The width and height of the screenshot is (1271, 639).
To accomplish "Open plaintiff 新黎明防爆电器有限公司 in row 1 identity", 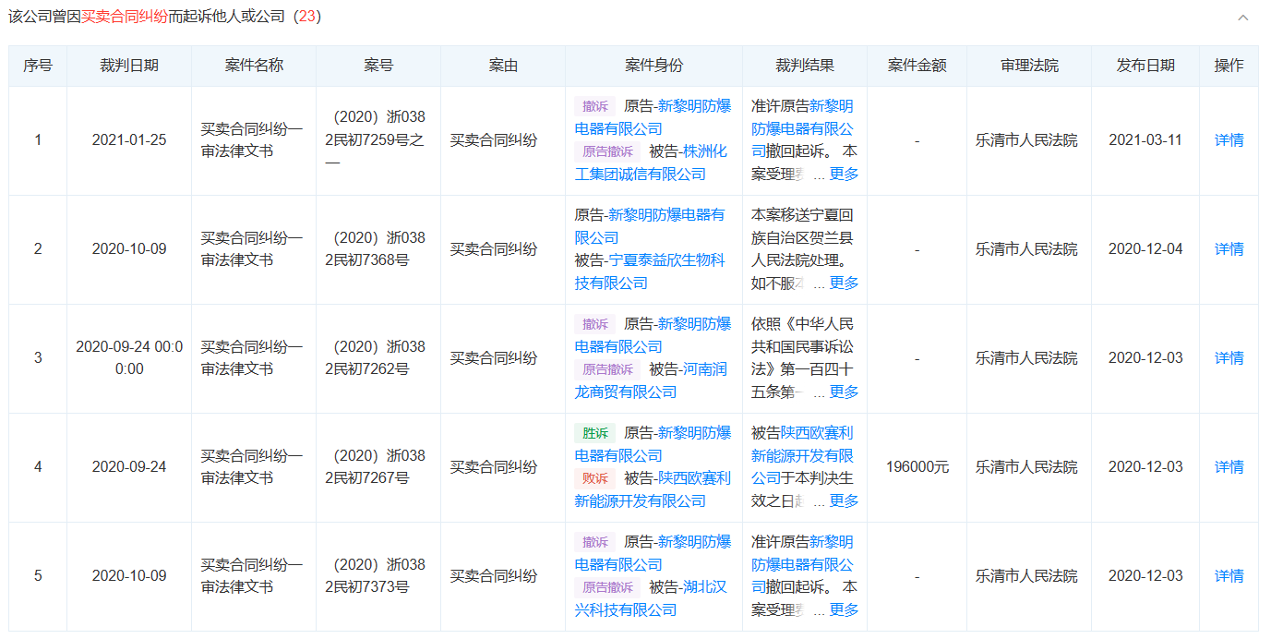I will (x=653, y=117).
